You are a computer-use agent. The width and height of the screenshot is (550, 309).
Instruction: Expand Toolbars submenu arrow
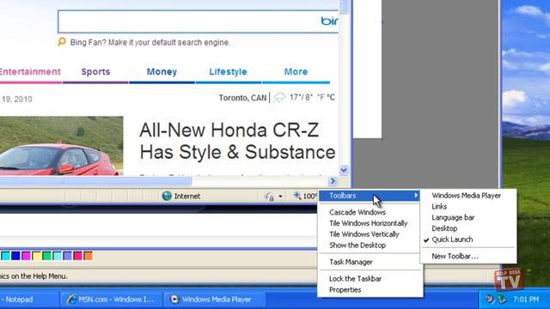416,196
